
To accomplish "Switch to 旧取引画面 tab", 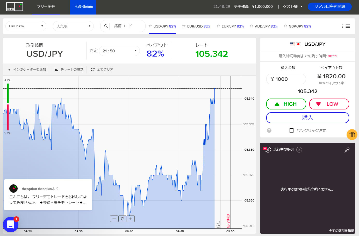I will pos(83,7).
